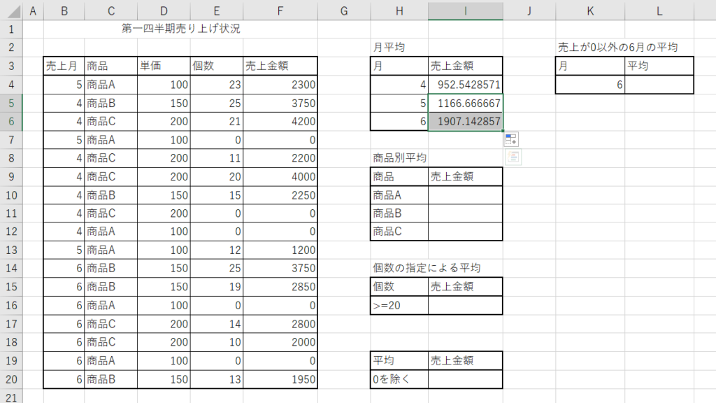This screenshot has height=403, width=716.
Task: Click the empty cell next to 0を除く
Action: click(x=465, y=379)
